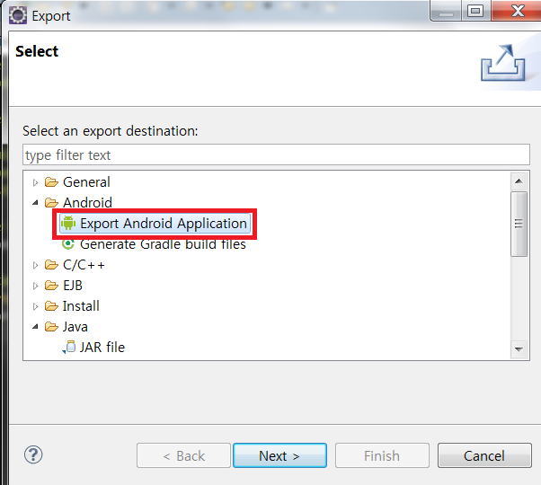Click the Java folder icon

pos(51,327)
